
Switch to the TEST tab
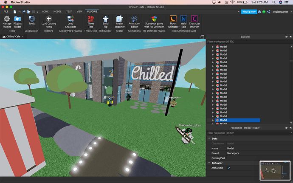[69, 11]
